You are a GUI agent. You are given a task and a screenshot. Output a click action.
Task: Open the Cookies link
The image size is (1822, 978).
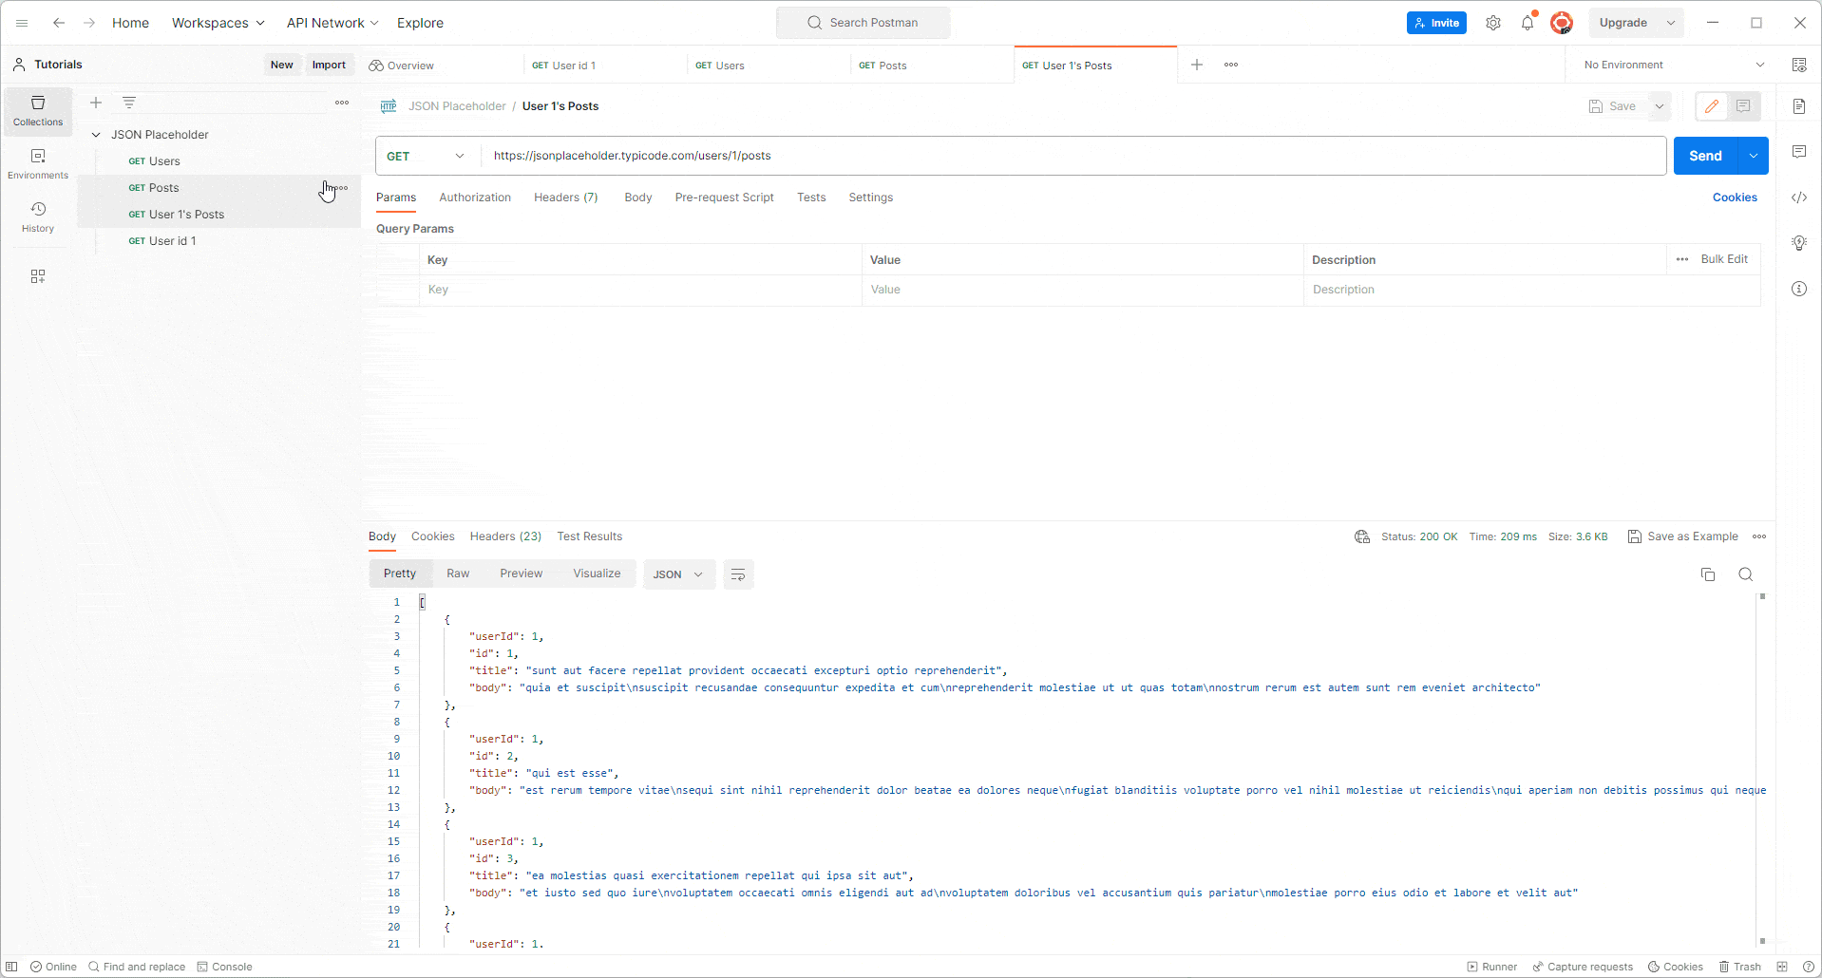pyautogui.click(x=1735, y=197)
